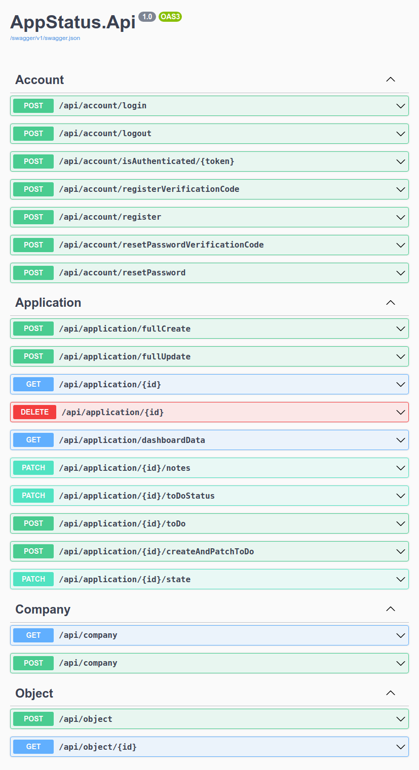Click the POST badge for account login
The height and width of the screenshot is (770, 419).
[33, 106]
